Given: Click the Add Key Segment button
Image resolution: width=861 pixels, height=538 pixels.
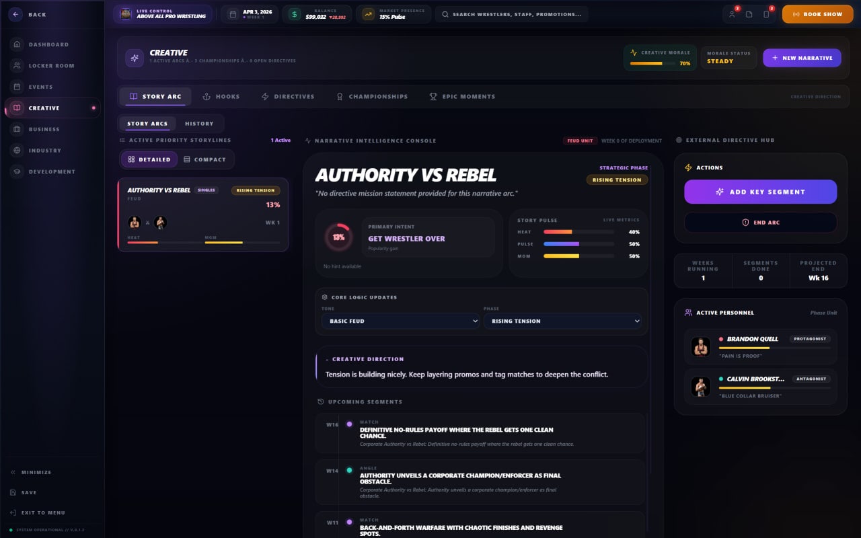Looking at the screenshot, I should [x=761, y=192].
